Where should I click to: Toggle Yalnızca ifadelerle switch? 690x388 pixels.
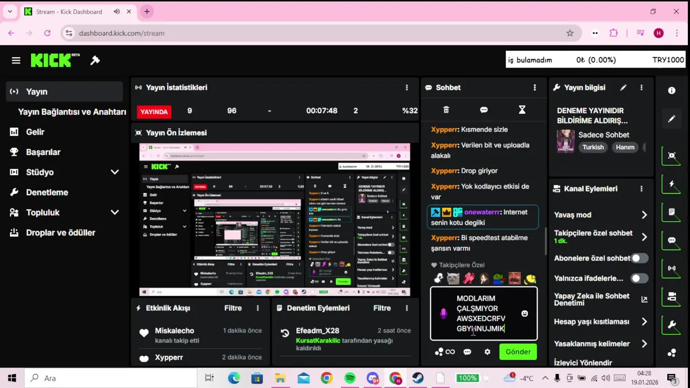tap(639, 279)
